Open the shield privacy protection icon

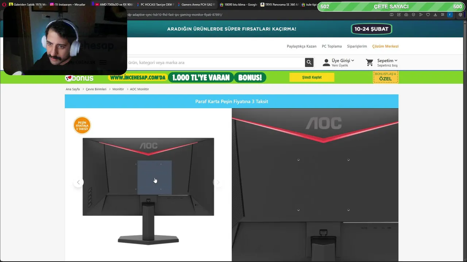[413, 15]
